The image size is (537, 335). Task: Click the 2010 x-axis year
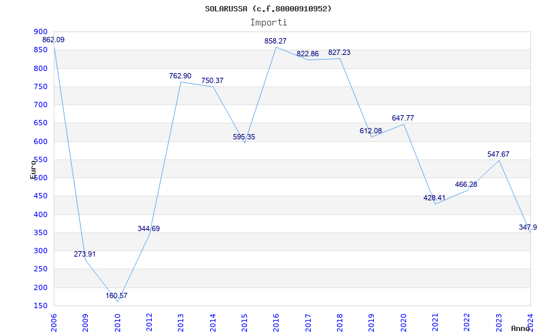tap(117, 323)
